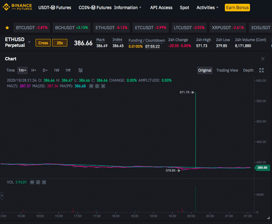Select BCHUSDT ticker in favorites bar
The image size is (272, 224).
point(71,28)
